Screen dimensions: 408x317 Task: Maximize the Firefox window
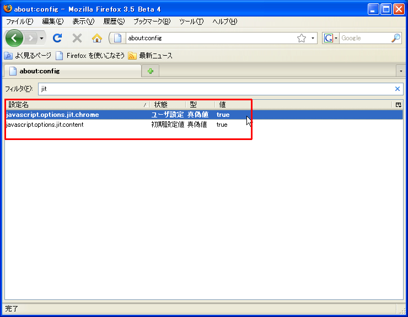[x=386, y=9]
